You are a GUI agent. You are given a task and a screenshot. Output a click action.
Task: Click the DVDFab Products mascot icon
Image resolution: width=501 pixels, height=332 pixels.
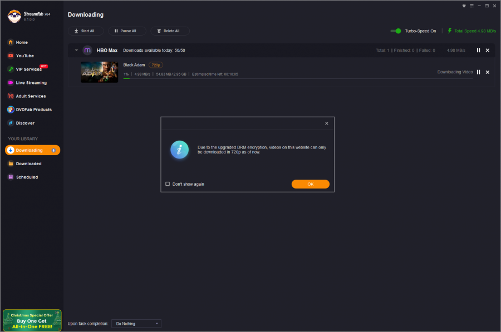11,110
